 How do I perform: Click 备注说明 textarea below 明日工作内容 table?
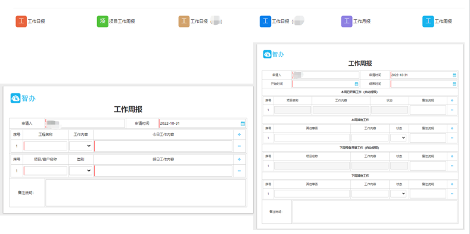coord(146,193)
